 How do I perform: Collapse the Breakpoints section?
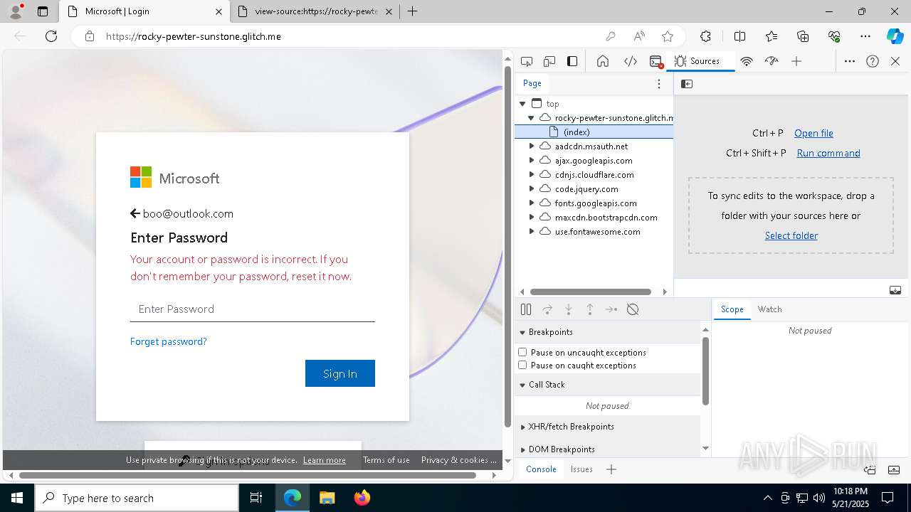(x=607, y=332)
